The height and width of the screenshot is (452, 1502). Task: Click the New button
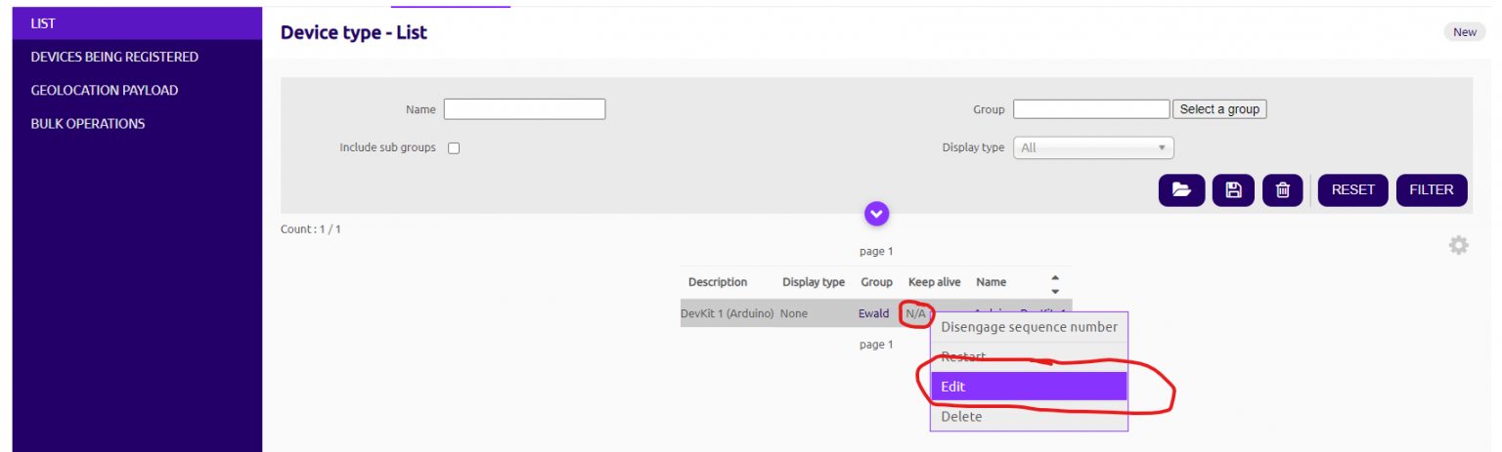pyautogui.click(x=1464, y=32)
